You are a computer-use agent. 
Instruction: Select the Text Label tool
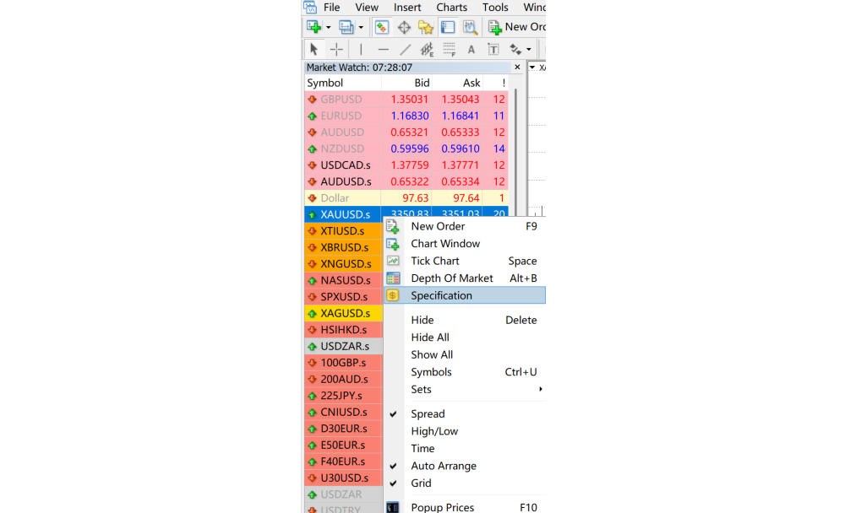pos(493,49)
